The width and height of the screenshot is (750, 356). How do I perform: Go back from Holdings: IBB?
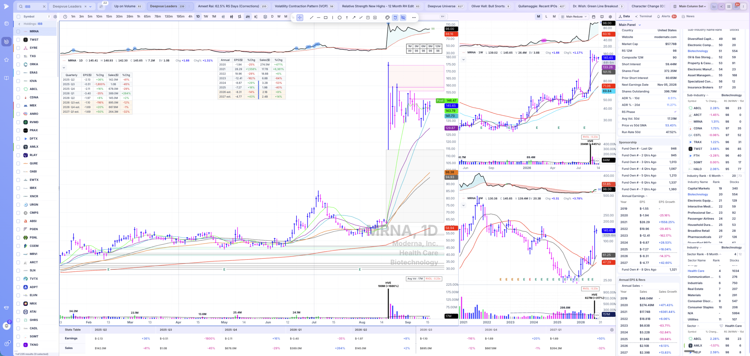(19, 24)
